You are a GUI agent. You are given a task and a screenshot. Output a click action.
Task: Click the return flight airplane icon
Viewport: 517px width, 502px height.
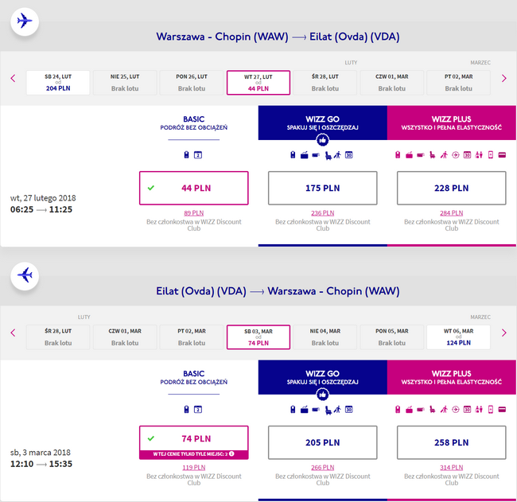pyautogui.click(x=25, y=276)
